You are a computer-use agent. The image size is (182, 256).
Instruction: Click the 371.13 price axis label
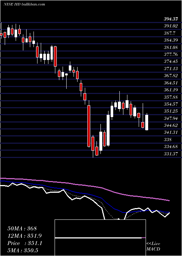coord(170,69)
